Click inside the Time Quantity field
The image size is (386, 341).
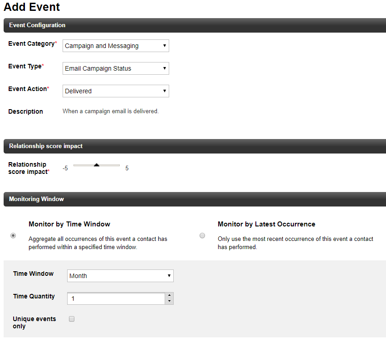coord(116,298)
